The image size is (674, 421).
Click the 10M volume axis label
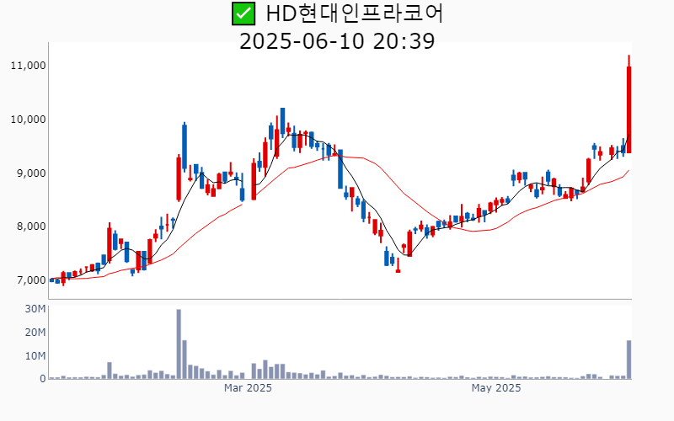click(x=35, y=356)
